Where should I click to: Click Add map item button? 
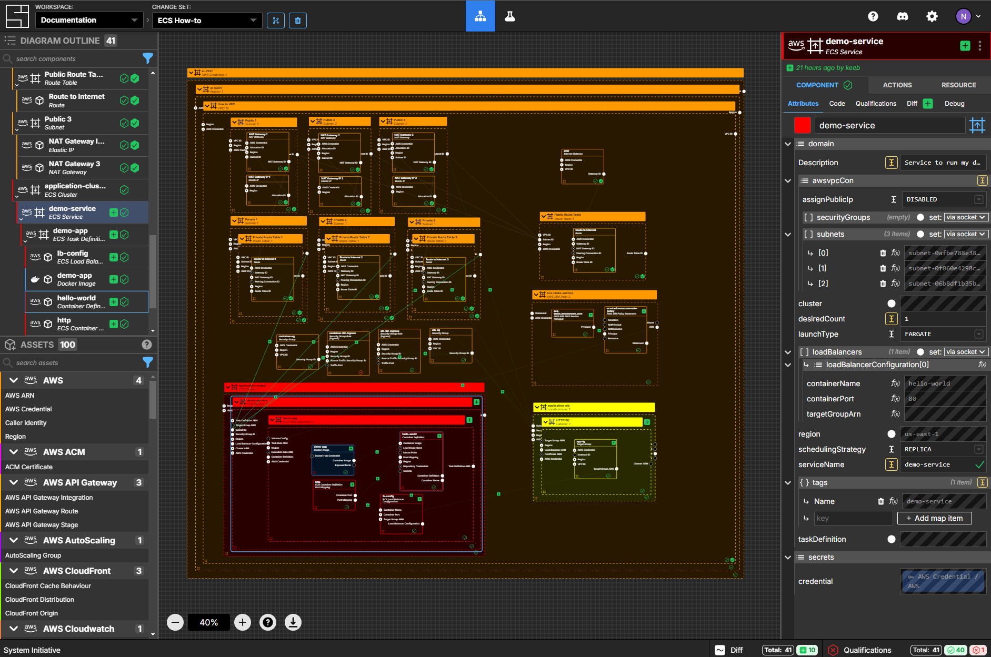coord(934,518)
